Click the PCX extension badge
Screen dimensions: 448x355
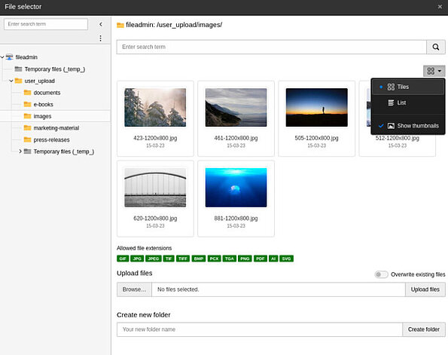pyautogui.click(x=215, y=259)
